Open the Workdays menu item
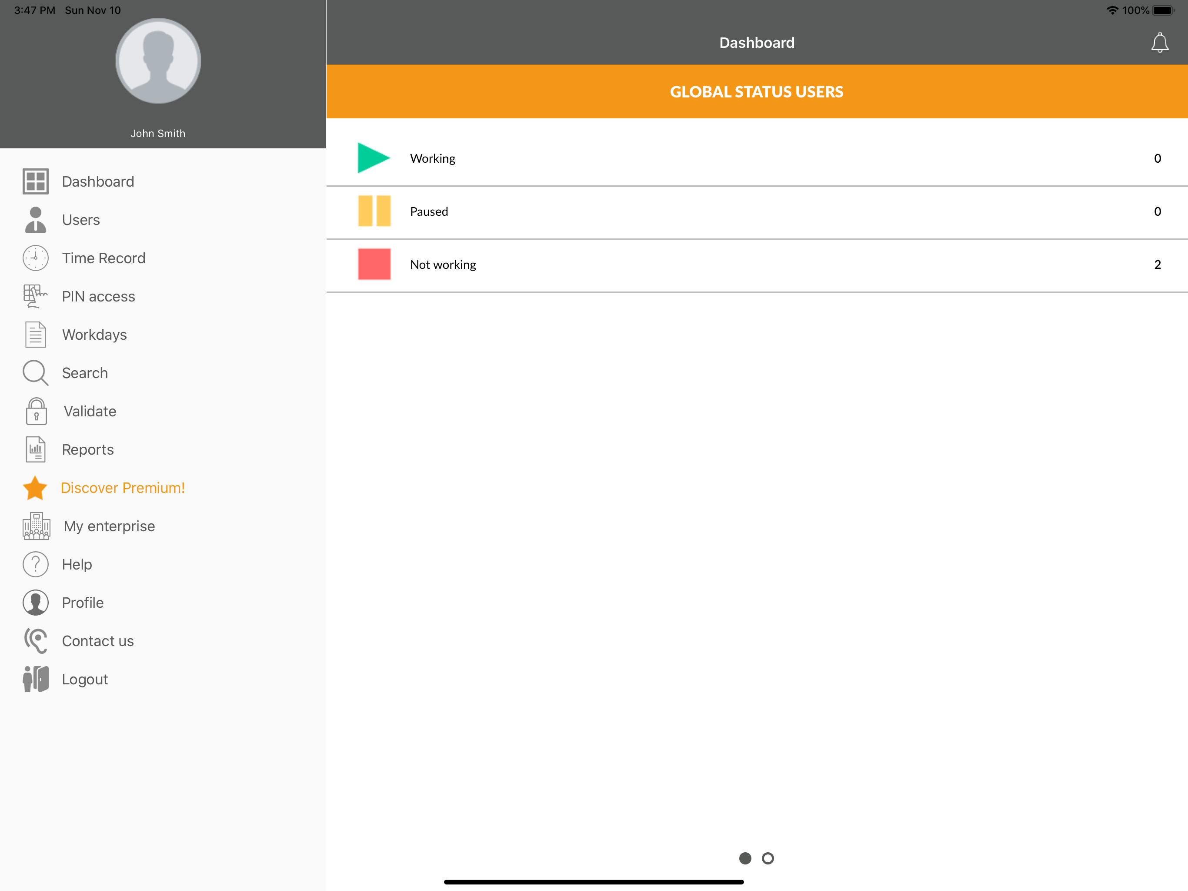 [94, 335]
